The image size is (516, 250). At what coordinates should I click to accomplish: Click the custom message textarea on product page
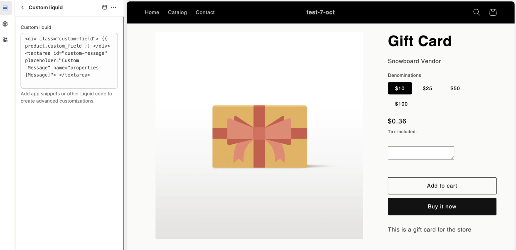pyautogui.click(x=421, y=153)
